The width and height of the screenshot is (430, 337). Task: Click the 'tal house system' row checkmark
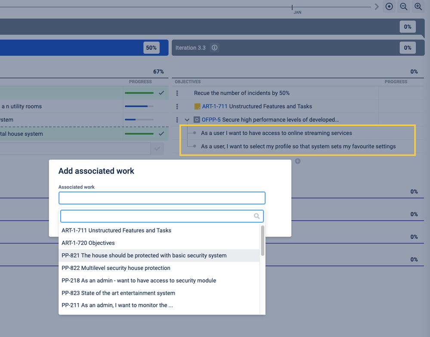pyautogui.click(x=161, y=134)
